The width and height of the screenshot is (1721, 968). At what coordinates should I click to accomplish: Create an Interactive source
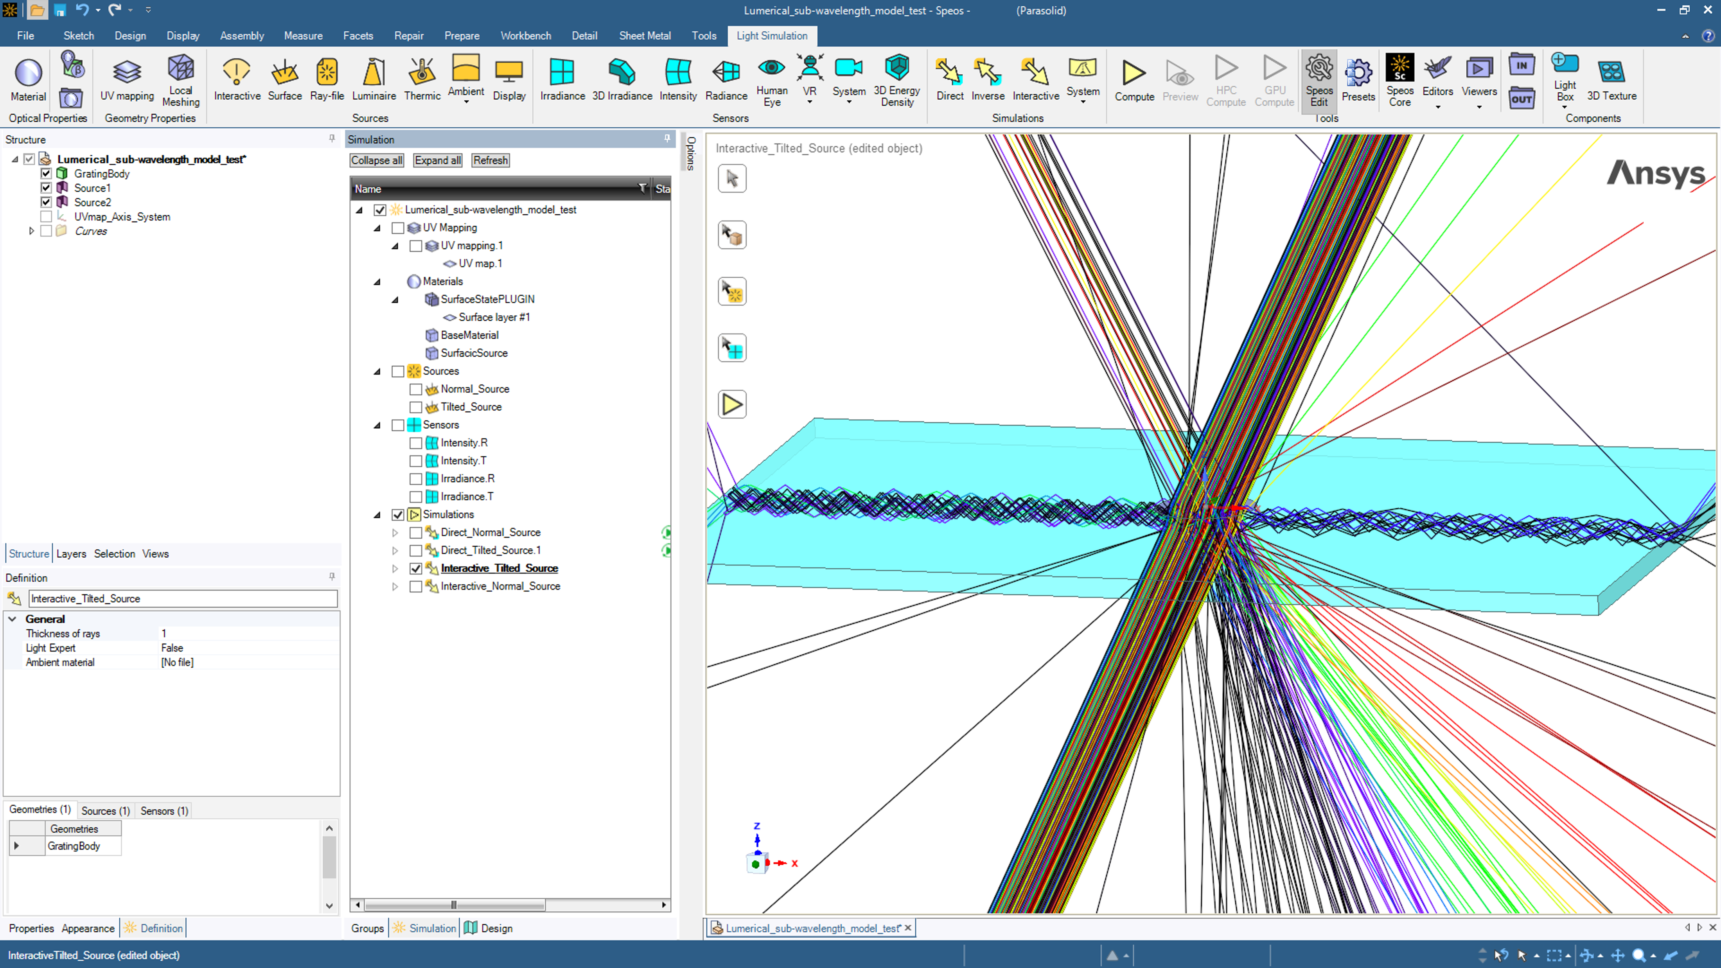(237, 79)
